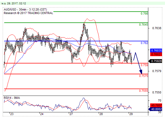Select the green 0.766 resistance label
This screenshot has height=118, width=165.
click(x=144, y=14)
